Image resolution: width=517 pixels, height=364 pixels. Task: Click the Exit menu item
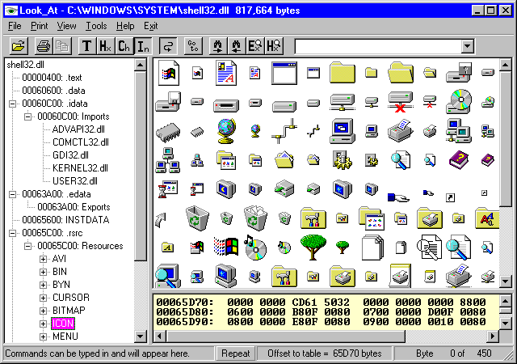point(151,26)
